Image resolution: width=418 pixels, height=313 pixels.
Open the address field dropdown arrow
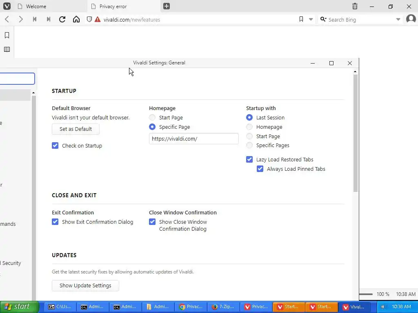[311, 20]
